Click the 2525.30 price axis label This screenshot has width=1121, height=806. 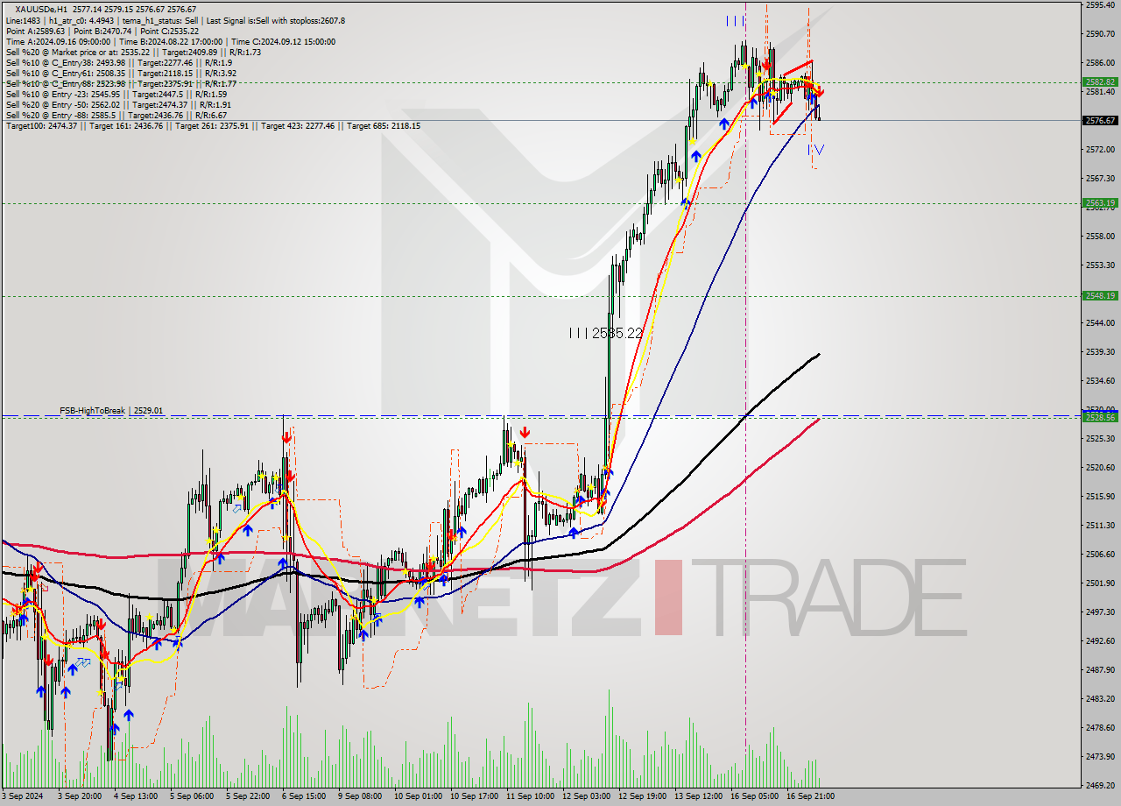1100,439
